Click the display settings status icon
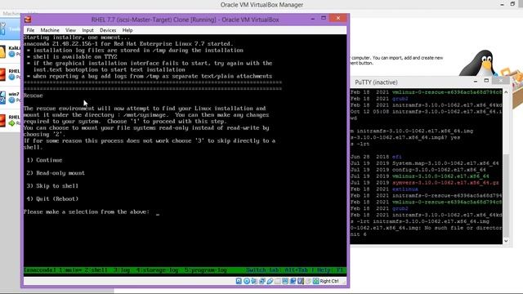This screenshot has height=294, width=523. (285, 281)
